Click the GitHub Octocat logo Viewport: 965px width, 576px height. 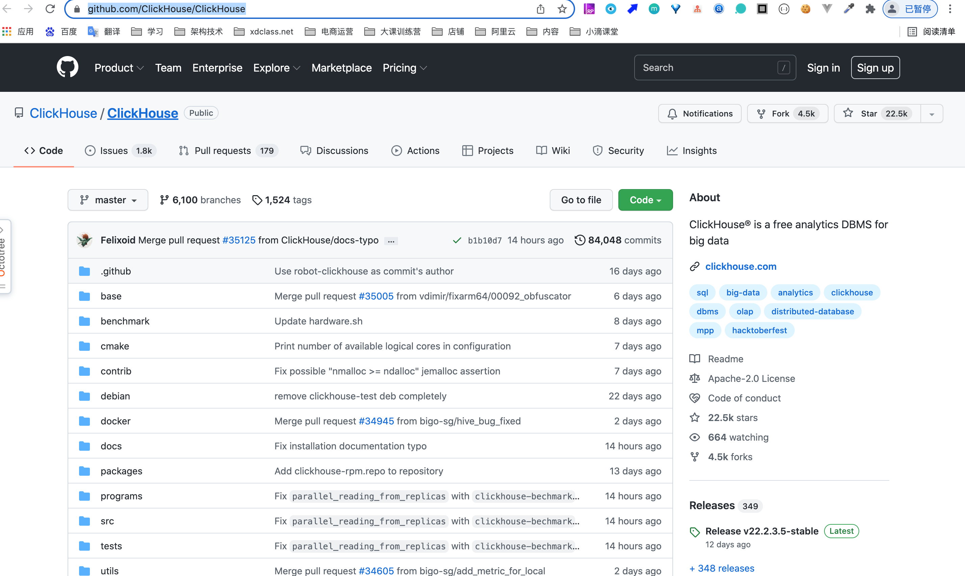(68, 68)
